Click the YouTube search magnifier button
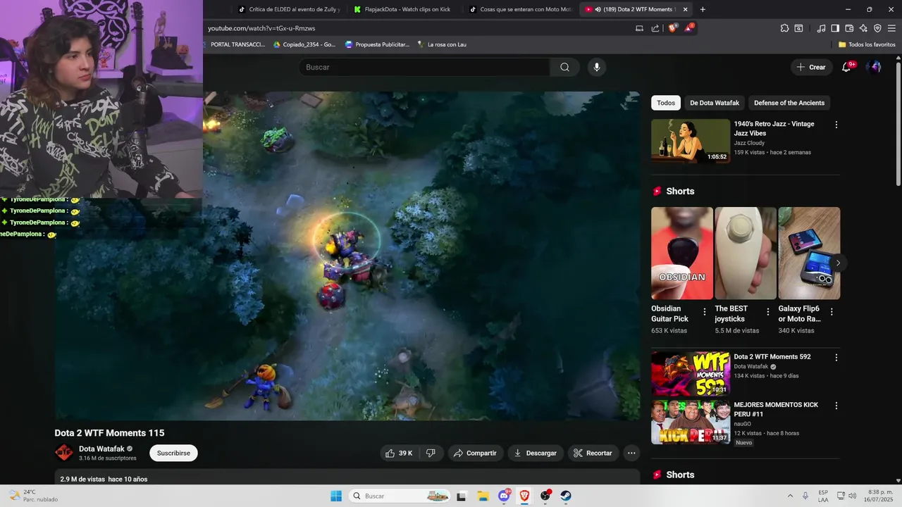Viewport: 902px width, 507px height. (x=564, y=67)
